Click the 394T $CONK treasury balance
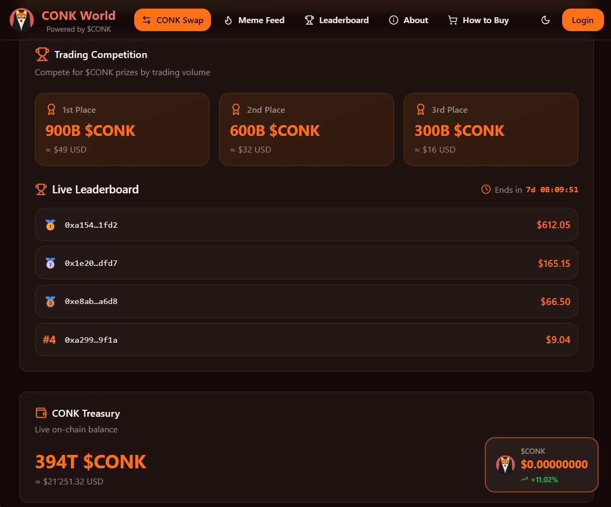611x507 pixels. pyautogui.click(x=91, y=462)
